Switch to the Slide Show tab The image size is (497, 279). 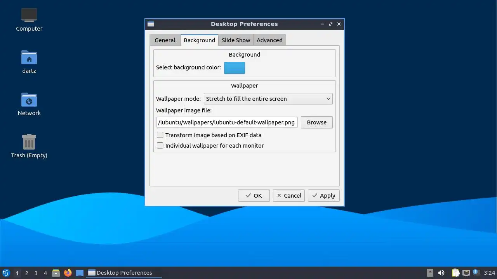pyautogui.click(x=236, y=40)
